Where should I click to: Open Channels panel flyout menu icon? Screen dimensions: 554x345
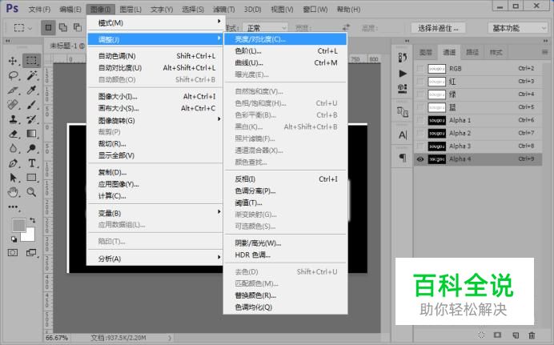(544, 52)
